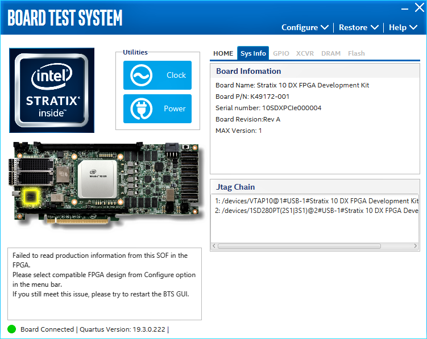Screen dimensions: 427x339
Task: Expand the Restore menu
Action: click(359, 27)
